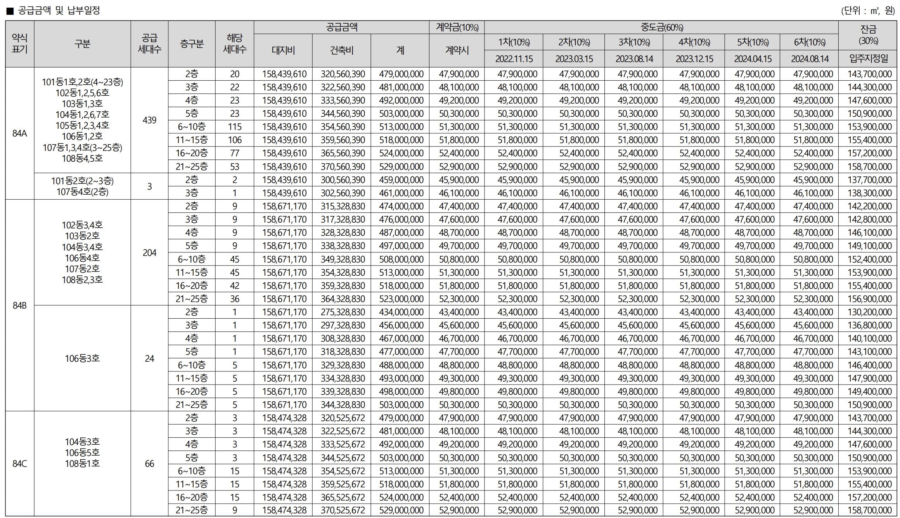This screenshot has width=900, height=518.
Task: Click supply count '439'
Action: pyautogui.click(x=149, y=120)
